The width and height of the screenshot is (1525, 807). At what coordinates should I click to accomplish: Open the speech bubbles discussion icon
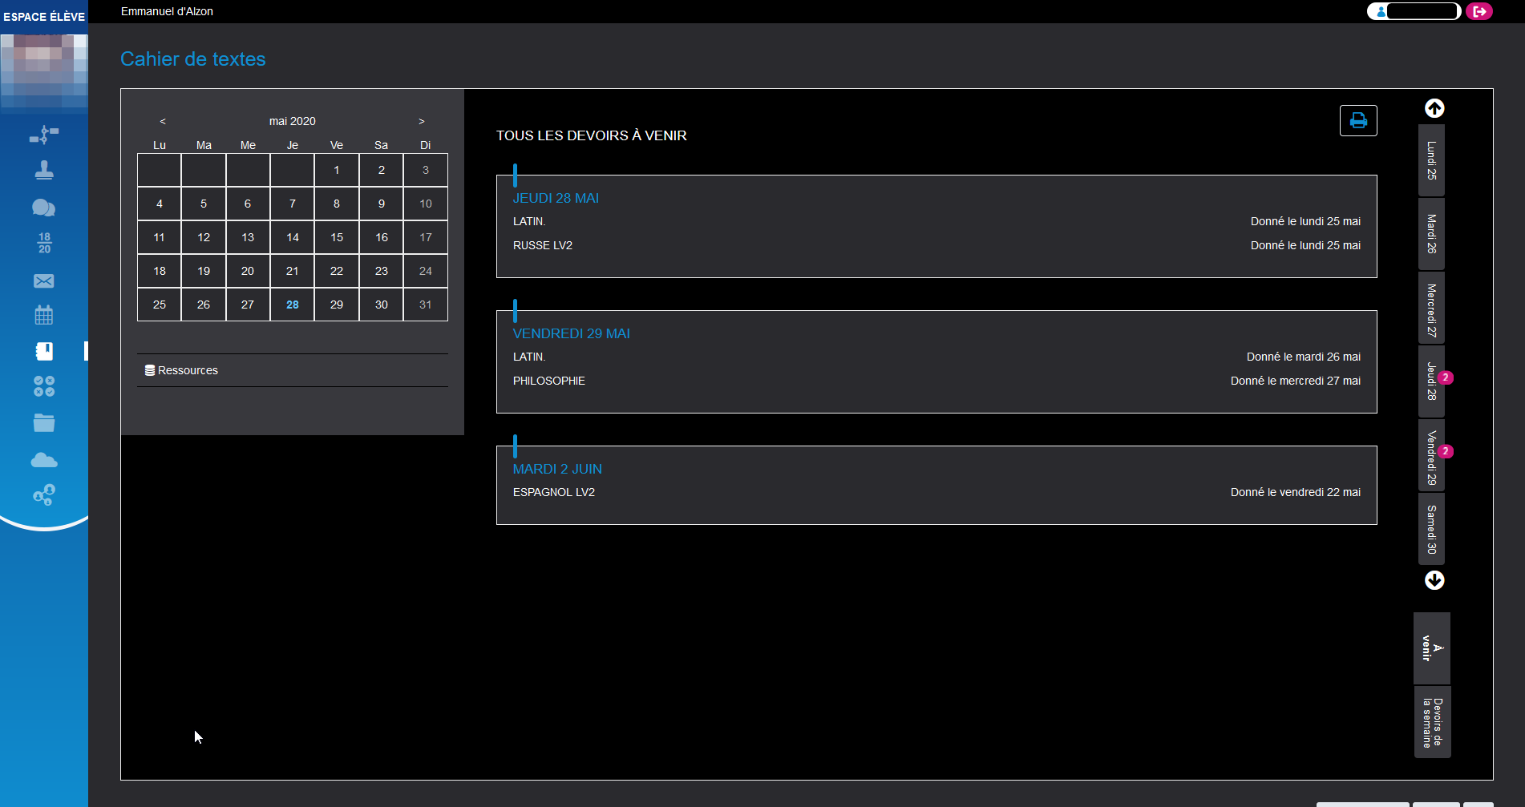pyautogui.click(x=44, y=208)
